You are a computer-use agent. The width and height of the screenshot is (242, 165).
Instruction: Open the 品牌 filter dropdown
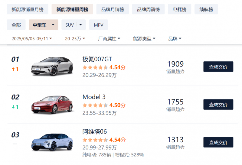pyautogui.click(x=175, y=38)
